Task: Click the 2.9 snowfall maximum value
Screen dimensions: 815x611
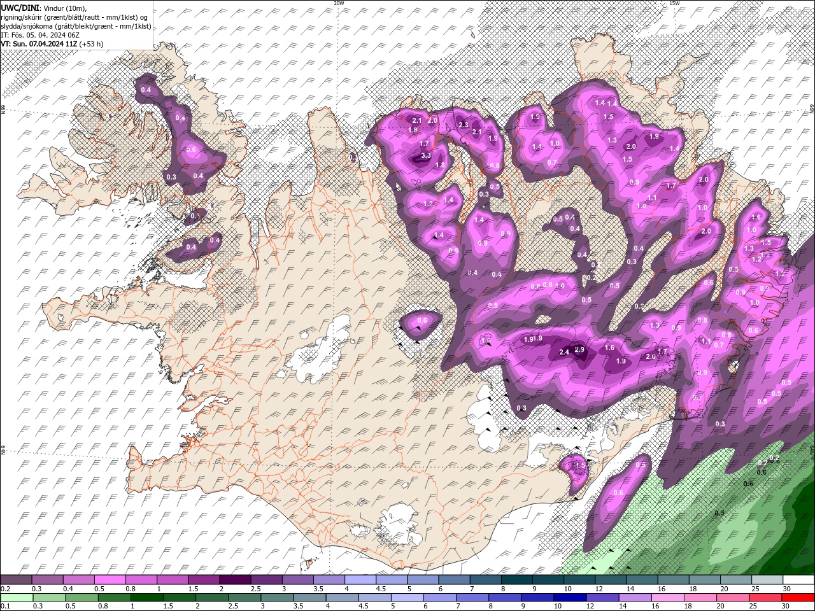Action: click(x=579, y=349)
